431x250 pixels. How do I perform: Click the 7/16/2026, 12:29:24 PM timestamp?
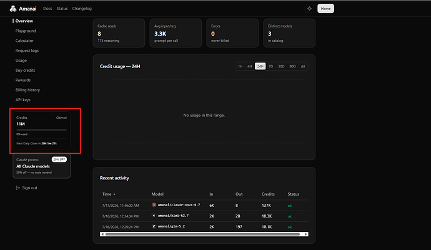click(121, 227)
